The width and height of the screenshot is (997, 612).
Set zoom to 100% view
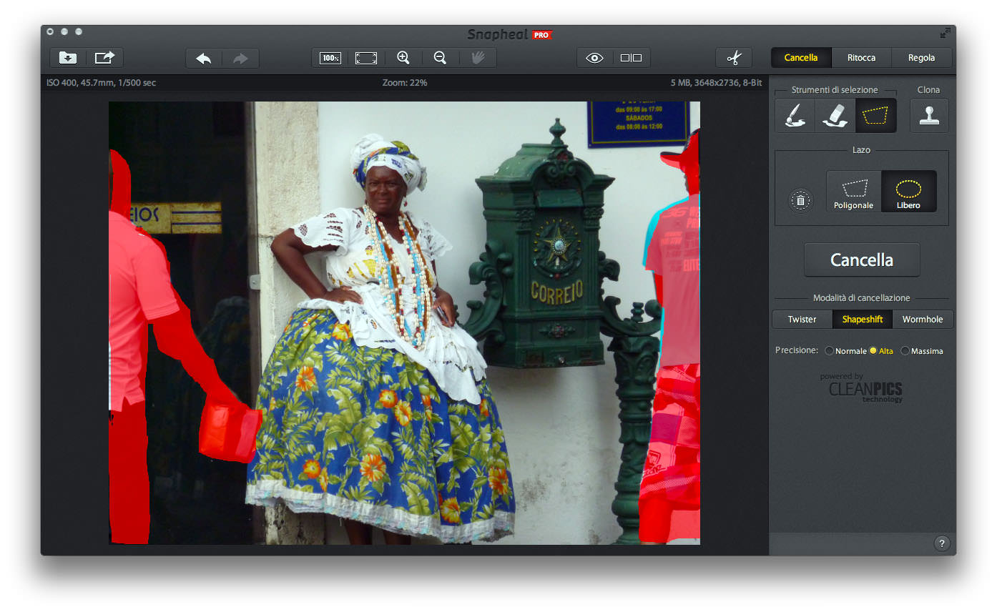pyautogui.click(x=330, y=58)
